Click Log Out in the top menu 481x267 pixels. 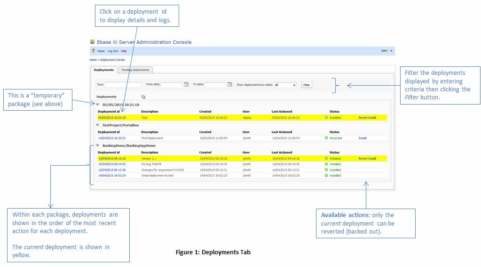(113, 51)
